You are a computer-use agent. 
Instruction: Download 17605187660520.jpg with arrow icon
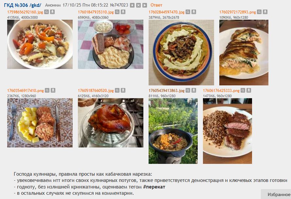123,91
